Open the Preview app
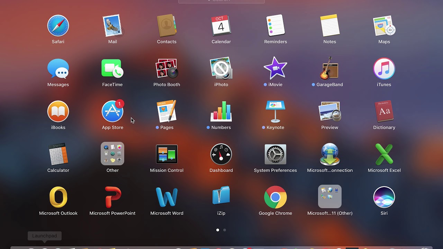 pyautogui.click(x=330, y=111)
